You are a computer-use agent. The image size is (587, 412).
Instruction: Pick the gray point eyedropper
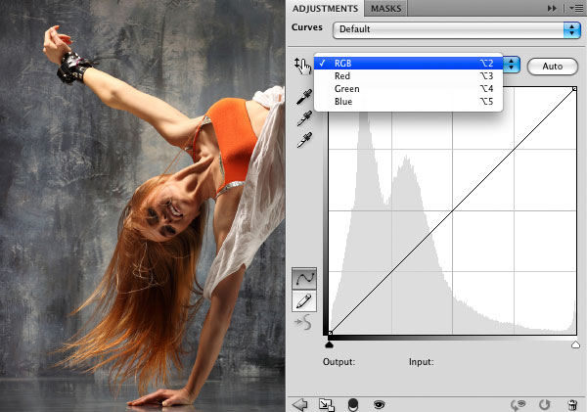tap(304, 118)
